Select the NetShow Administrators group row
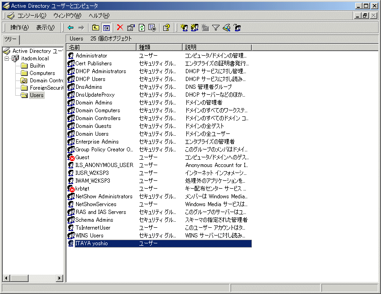Screen dimensions: 381x294 pos(160,196)
